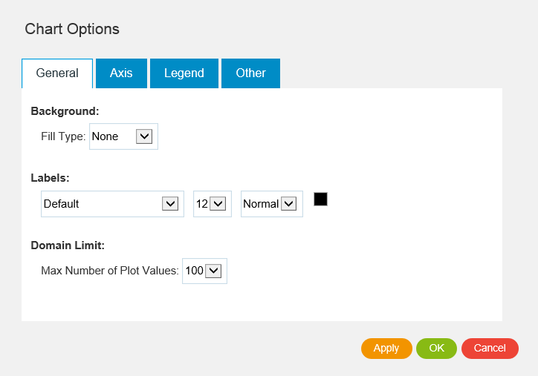
Task: Click the Max Number of Plot Values label
Action: (110, 271)
